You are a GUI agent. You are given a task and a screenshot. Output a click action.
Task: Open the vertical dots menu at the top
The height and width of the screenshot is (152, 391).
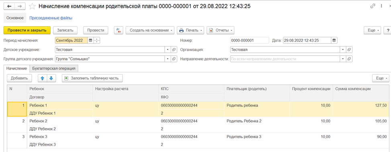[x=381, y=6]
